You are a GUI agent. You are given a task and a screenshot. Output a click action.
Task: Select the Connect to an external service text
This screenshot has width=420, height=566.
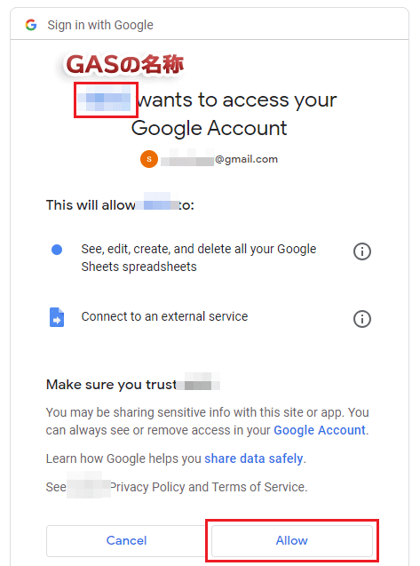click(164, 316)
